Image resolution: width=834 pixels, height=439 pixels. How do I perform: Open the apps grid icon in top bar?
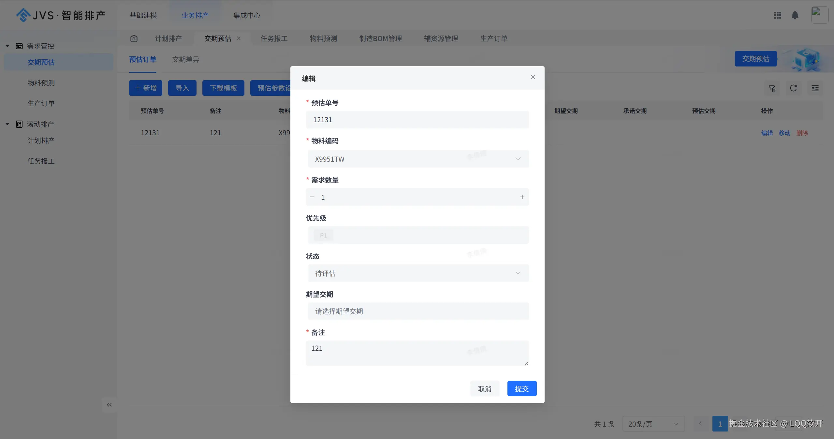(777, 15)
